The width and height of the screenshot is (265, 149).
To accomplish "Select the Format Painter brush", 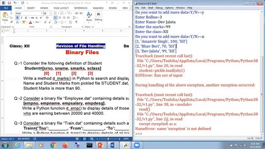I will coord(11,22).
